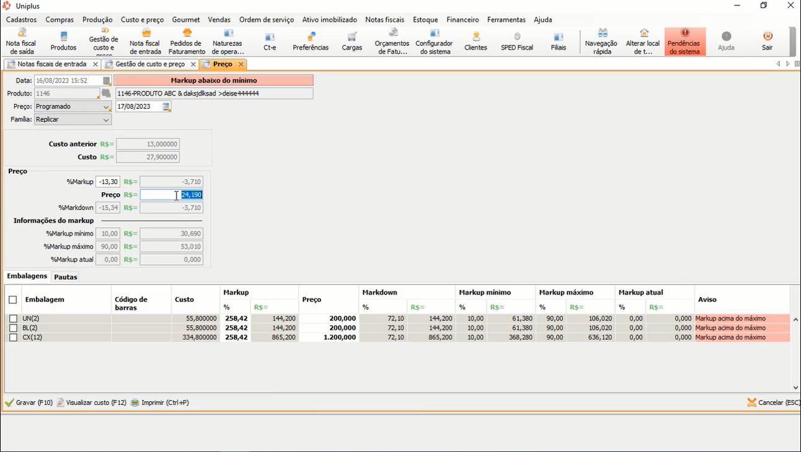Click Gravar (F10) button
The image size is (801, 452).
click(x=29, y=402)
